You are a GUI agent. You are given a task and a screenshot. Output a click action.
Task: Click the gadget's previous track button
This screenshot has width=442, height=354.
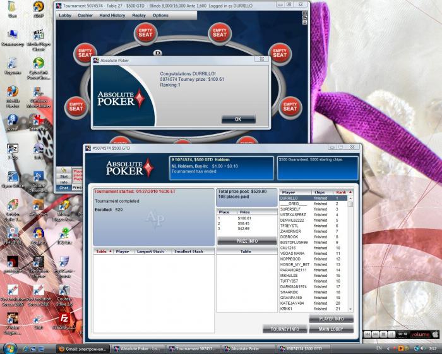367,334
